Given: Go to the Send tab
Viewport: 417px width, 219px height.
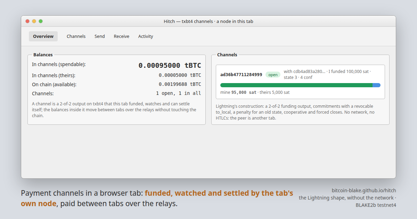Looking at the screenshot, I should 99,36.
